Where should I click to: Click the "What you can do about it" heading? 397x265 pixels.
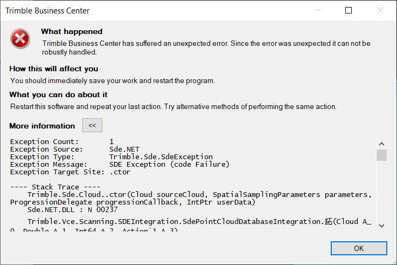[x=59, y=94]
